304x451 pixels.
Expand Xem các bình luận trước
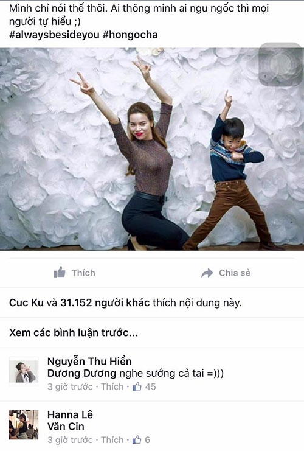coord(74,332)
